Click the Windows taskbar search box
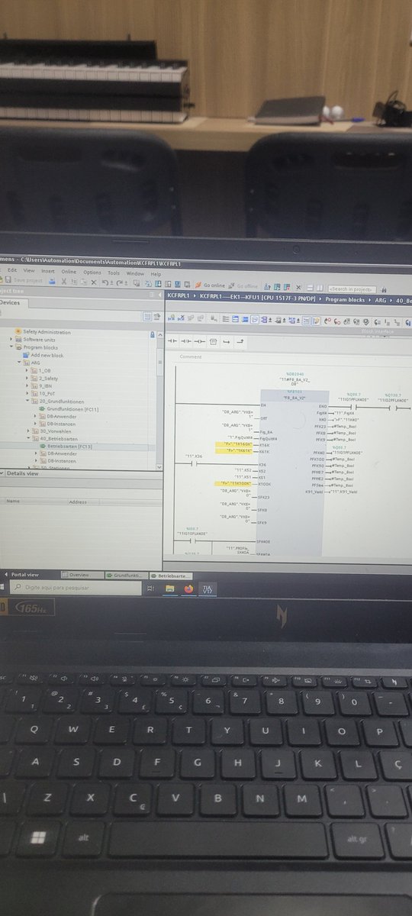Image resolution: width=412 pixels, height=916 pixels. (x=76, y=588)
